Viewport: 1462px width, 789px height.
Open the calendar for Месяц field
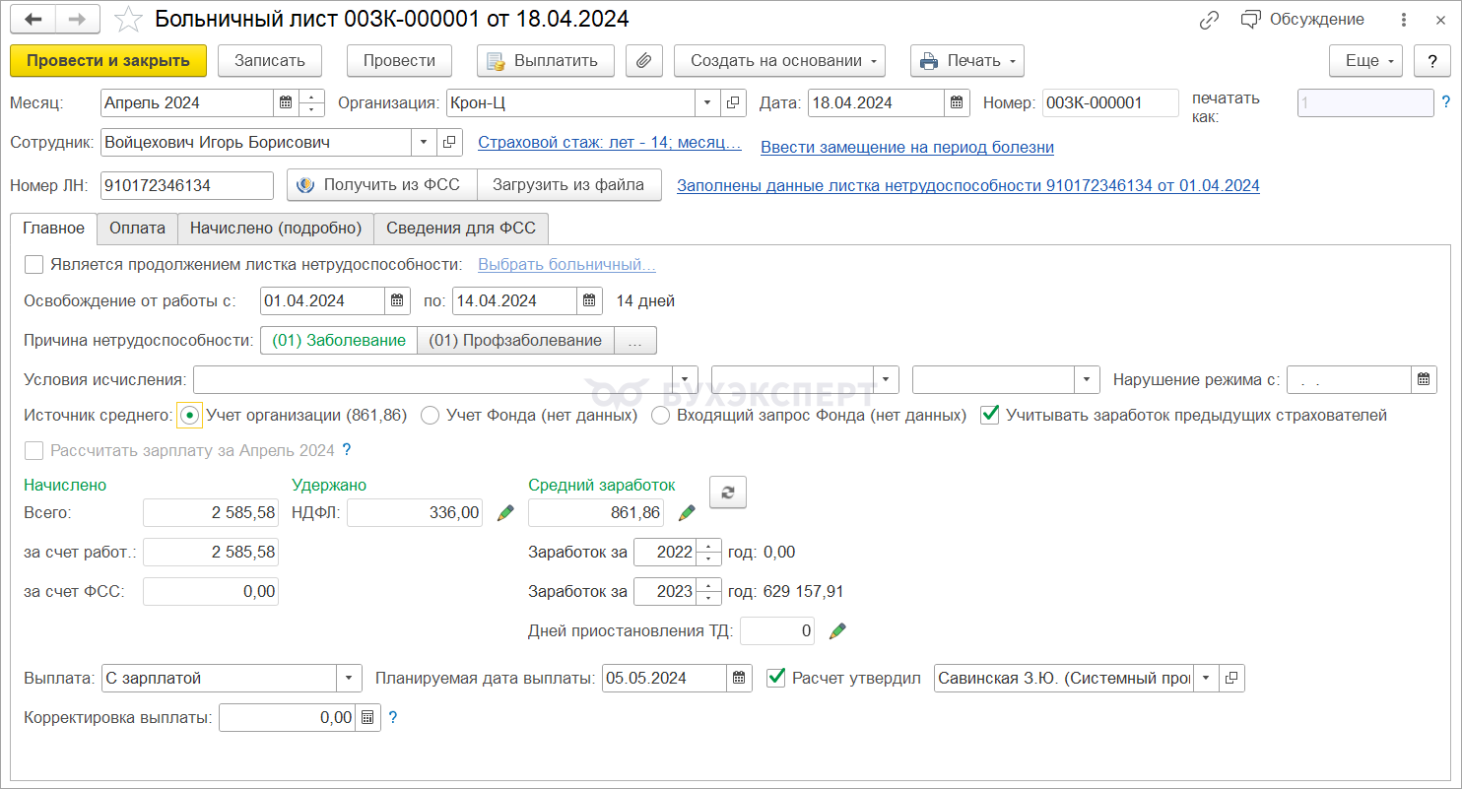pyautogui.click(x=286, y=102)
